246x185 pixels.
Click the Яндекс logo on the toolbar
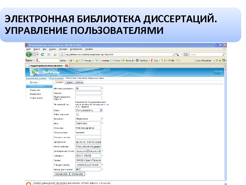[x=29, y=60]
